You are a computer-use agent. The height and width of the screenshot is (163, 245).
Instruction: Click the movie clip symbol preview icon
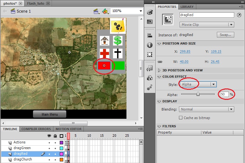click(x=168, y=20)
